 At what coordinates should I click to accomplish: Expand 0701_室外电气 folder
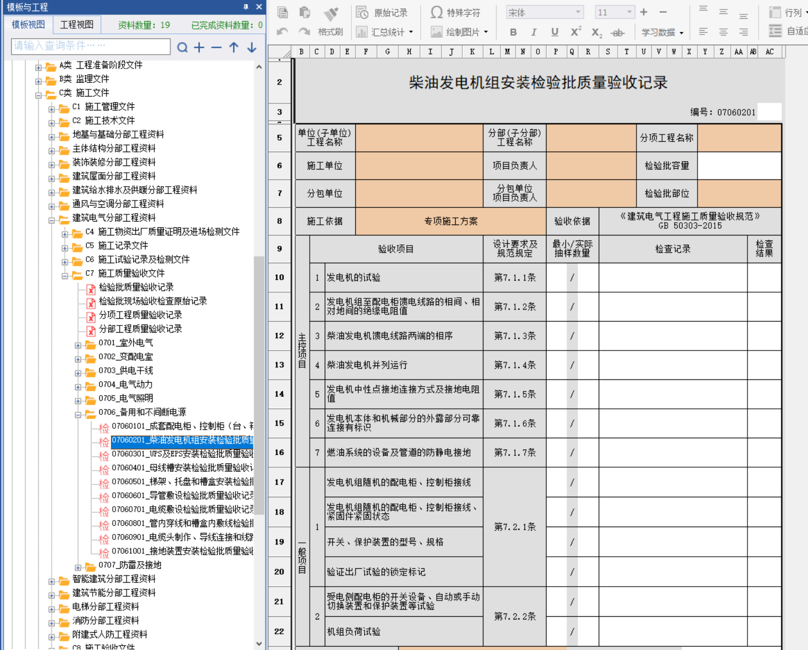78,346
